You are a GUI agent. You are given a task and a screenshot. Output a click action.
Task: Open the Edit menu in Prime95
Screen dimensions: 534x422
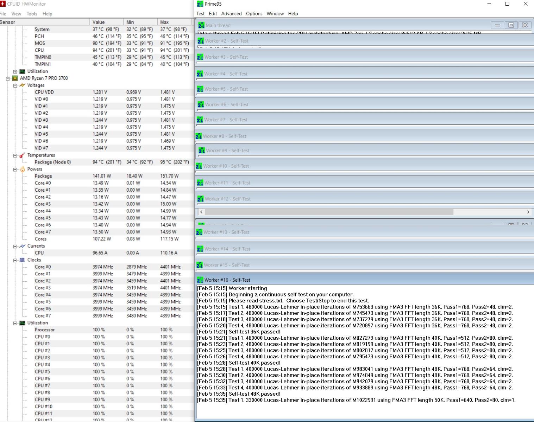pyautogui.click(x=213, y=14)
